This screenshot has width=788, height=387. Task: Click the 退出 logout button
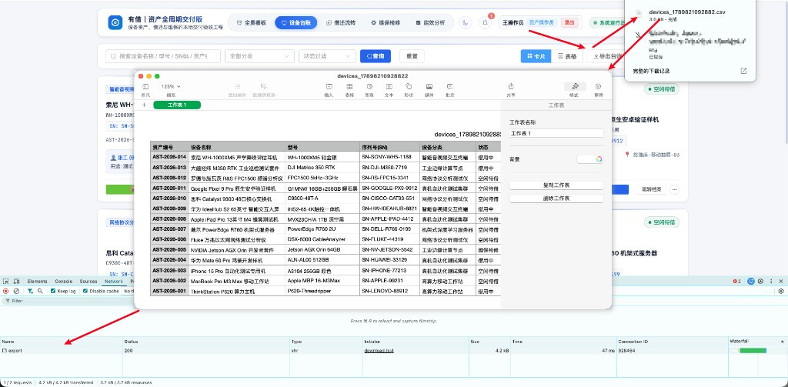[x=569, y=22]
